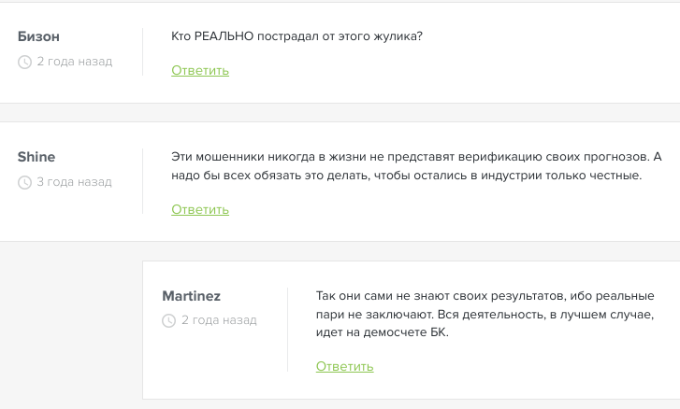Reply to Бизон's comment via Ответить
Screen dimensions: 680x409
[x=200, y=70]
